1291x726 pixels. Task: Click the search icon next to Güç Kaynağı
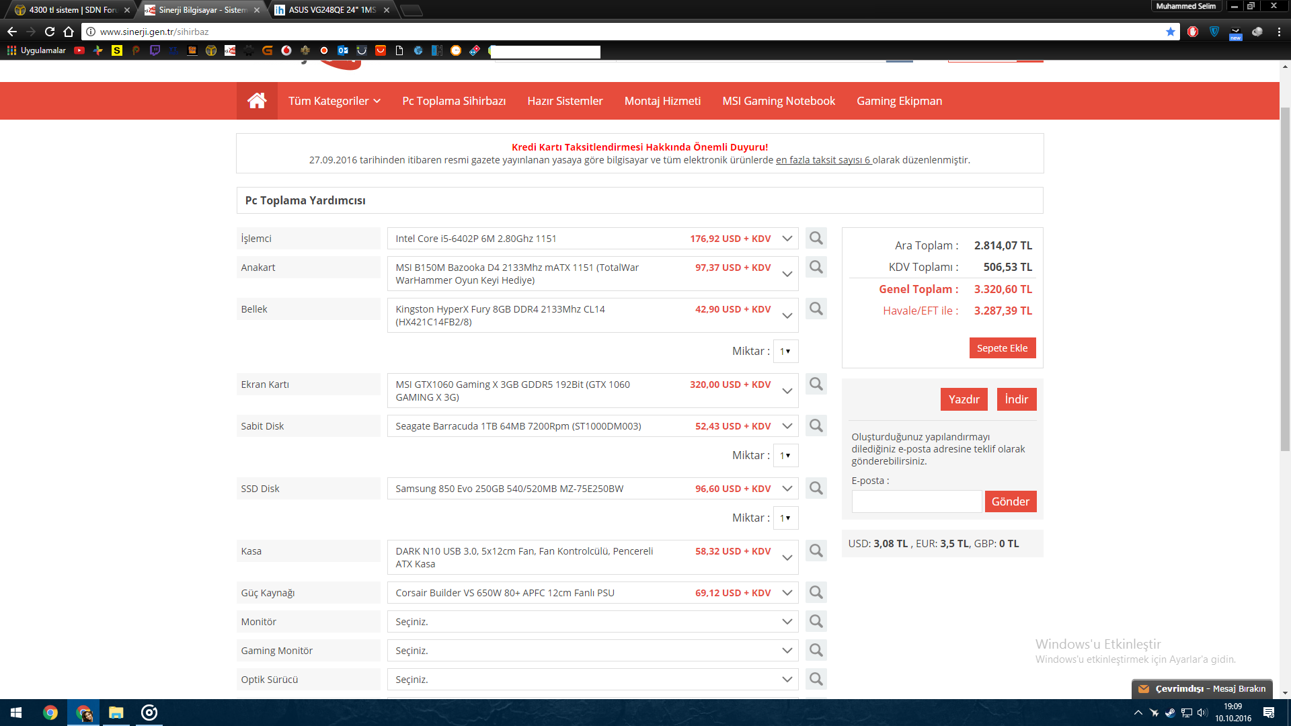coord(816,593)
